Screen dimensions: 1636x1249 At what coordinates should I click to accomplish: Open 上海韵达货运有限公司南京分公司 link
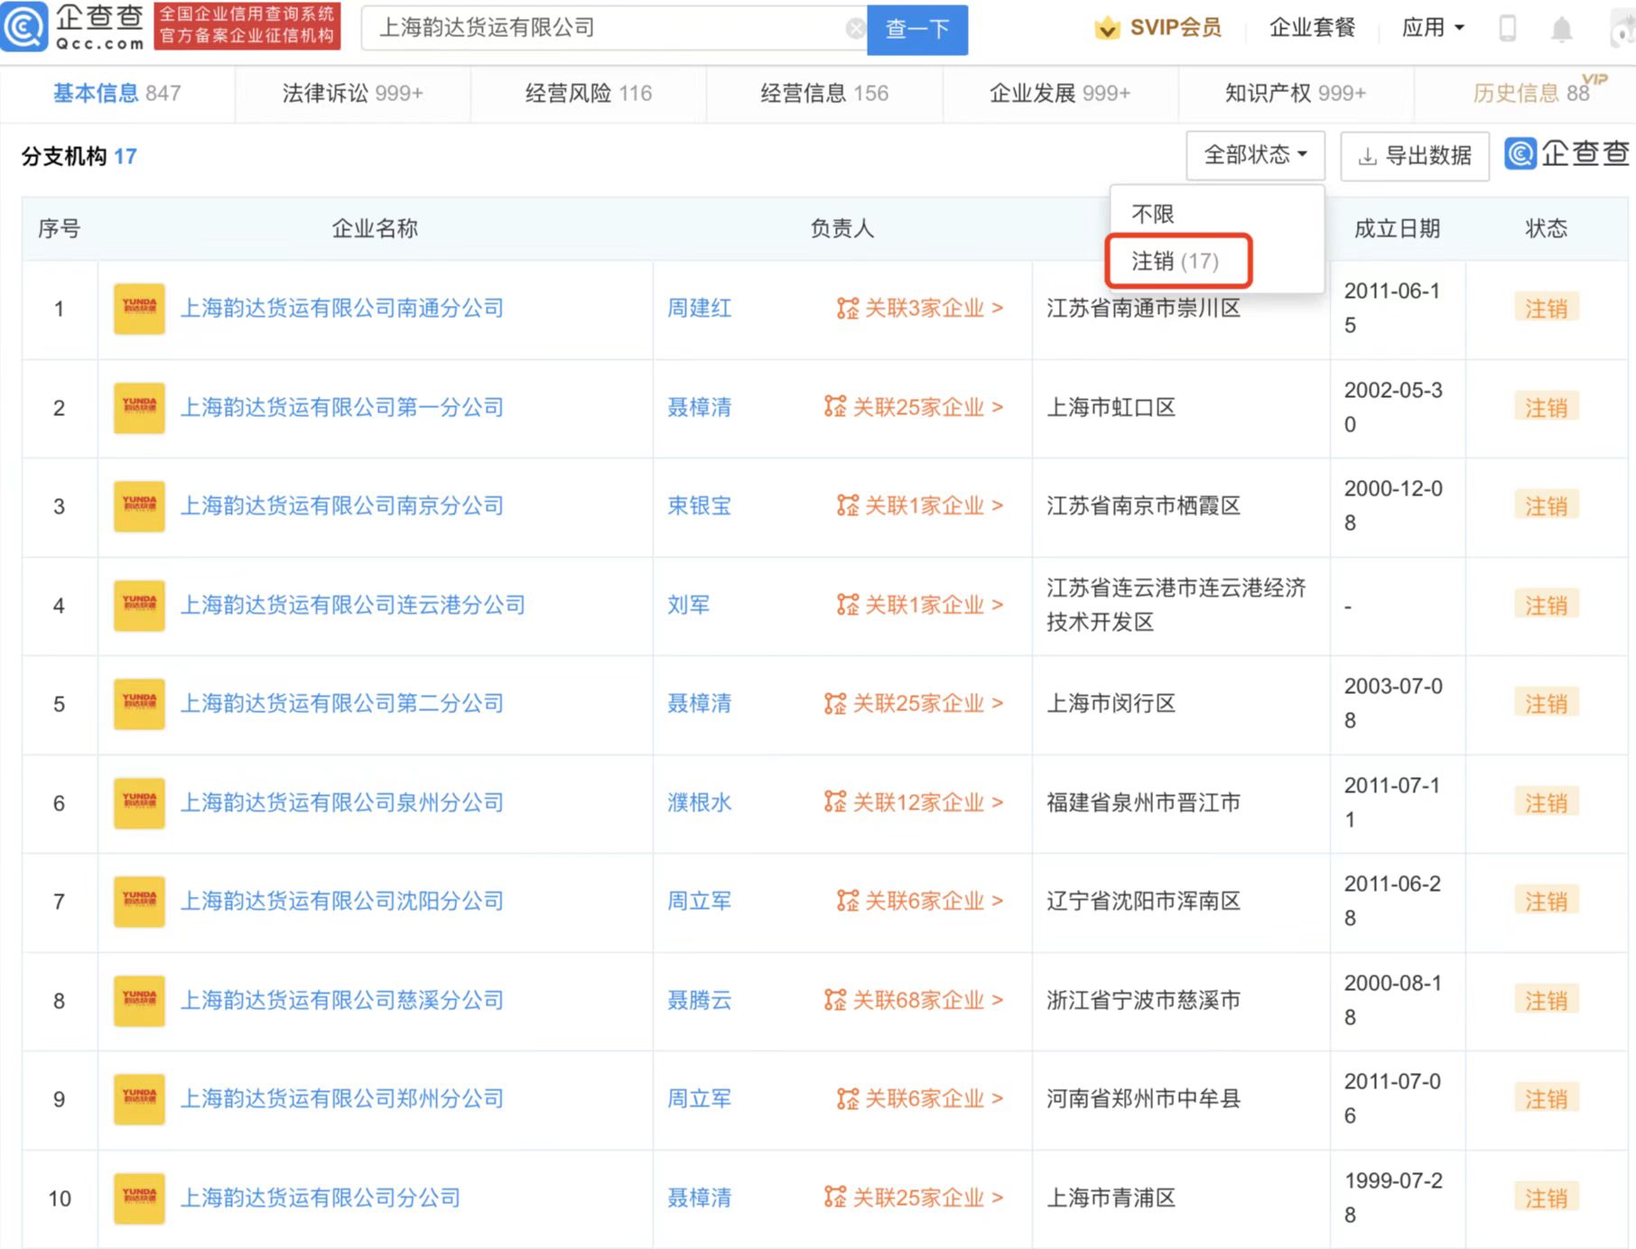pos(342,506)
